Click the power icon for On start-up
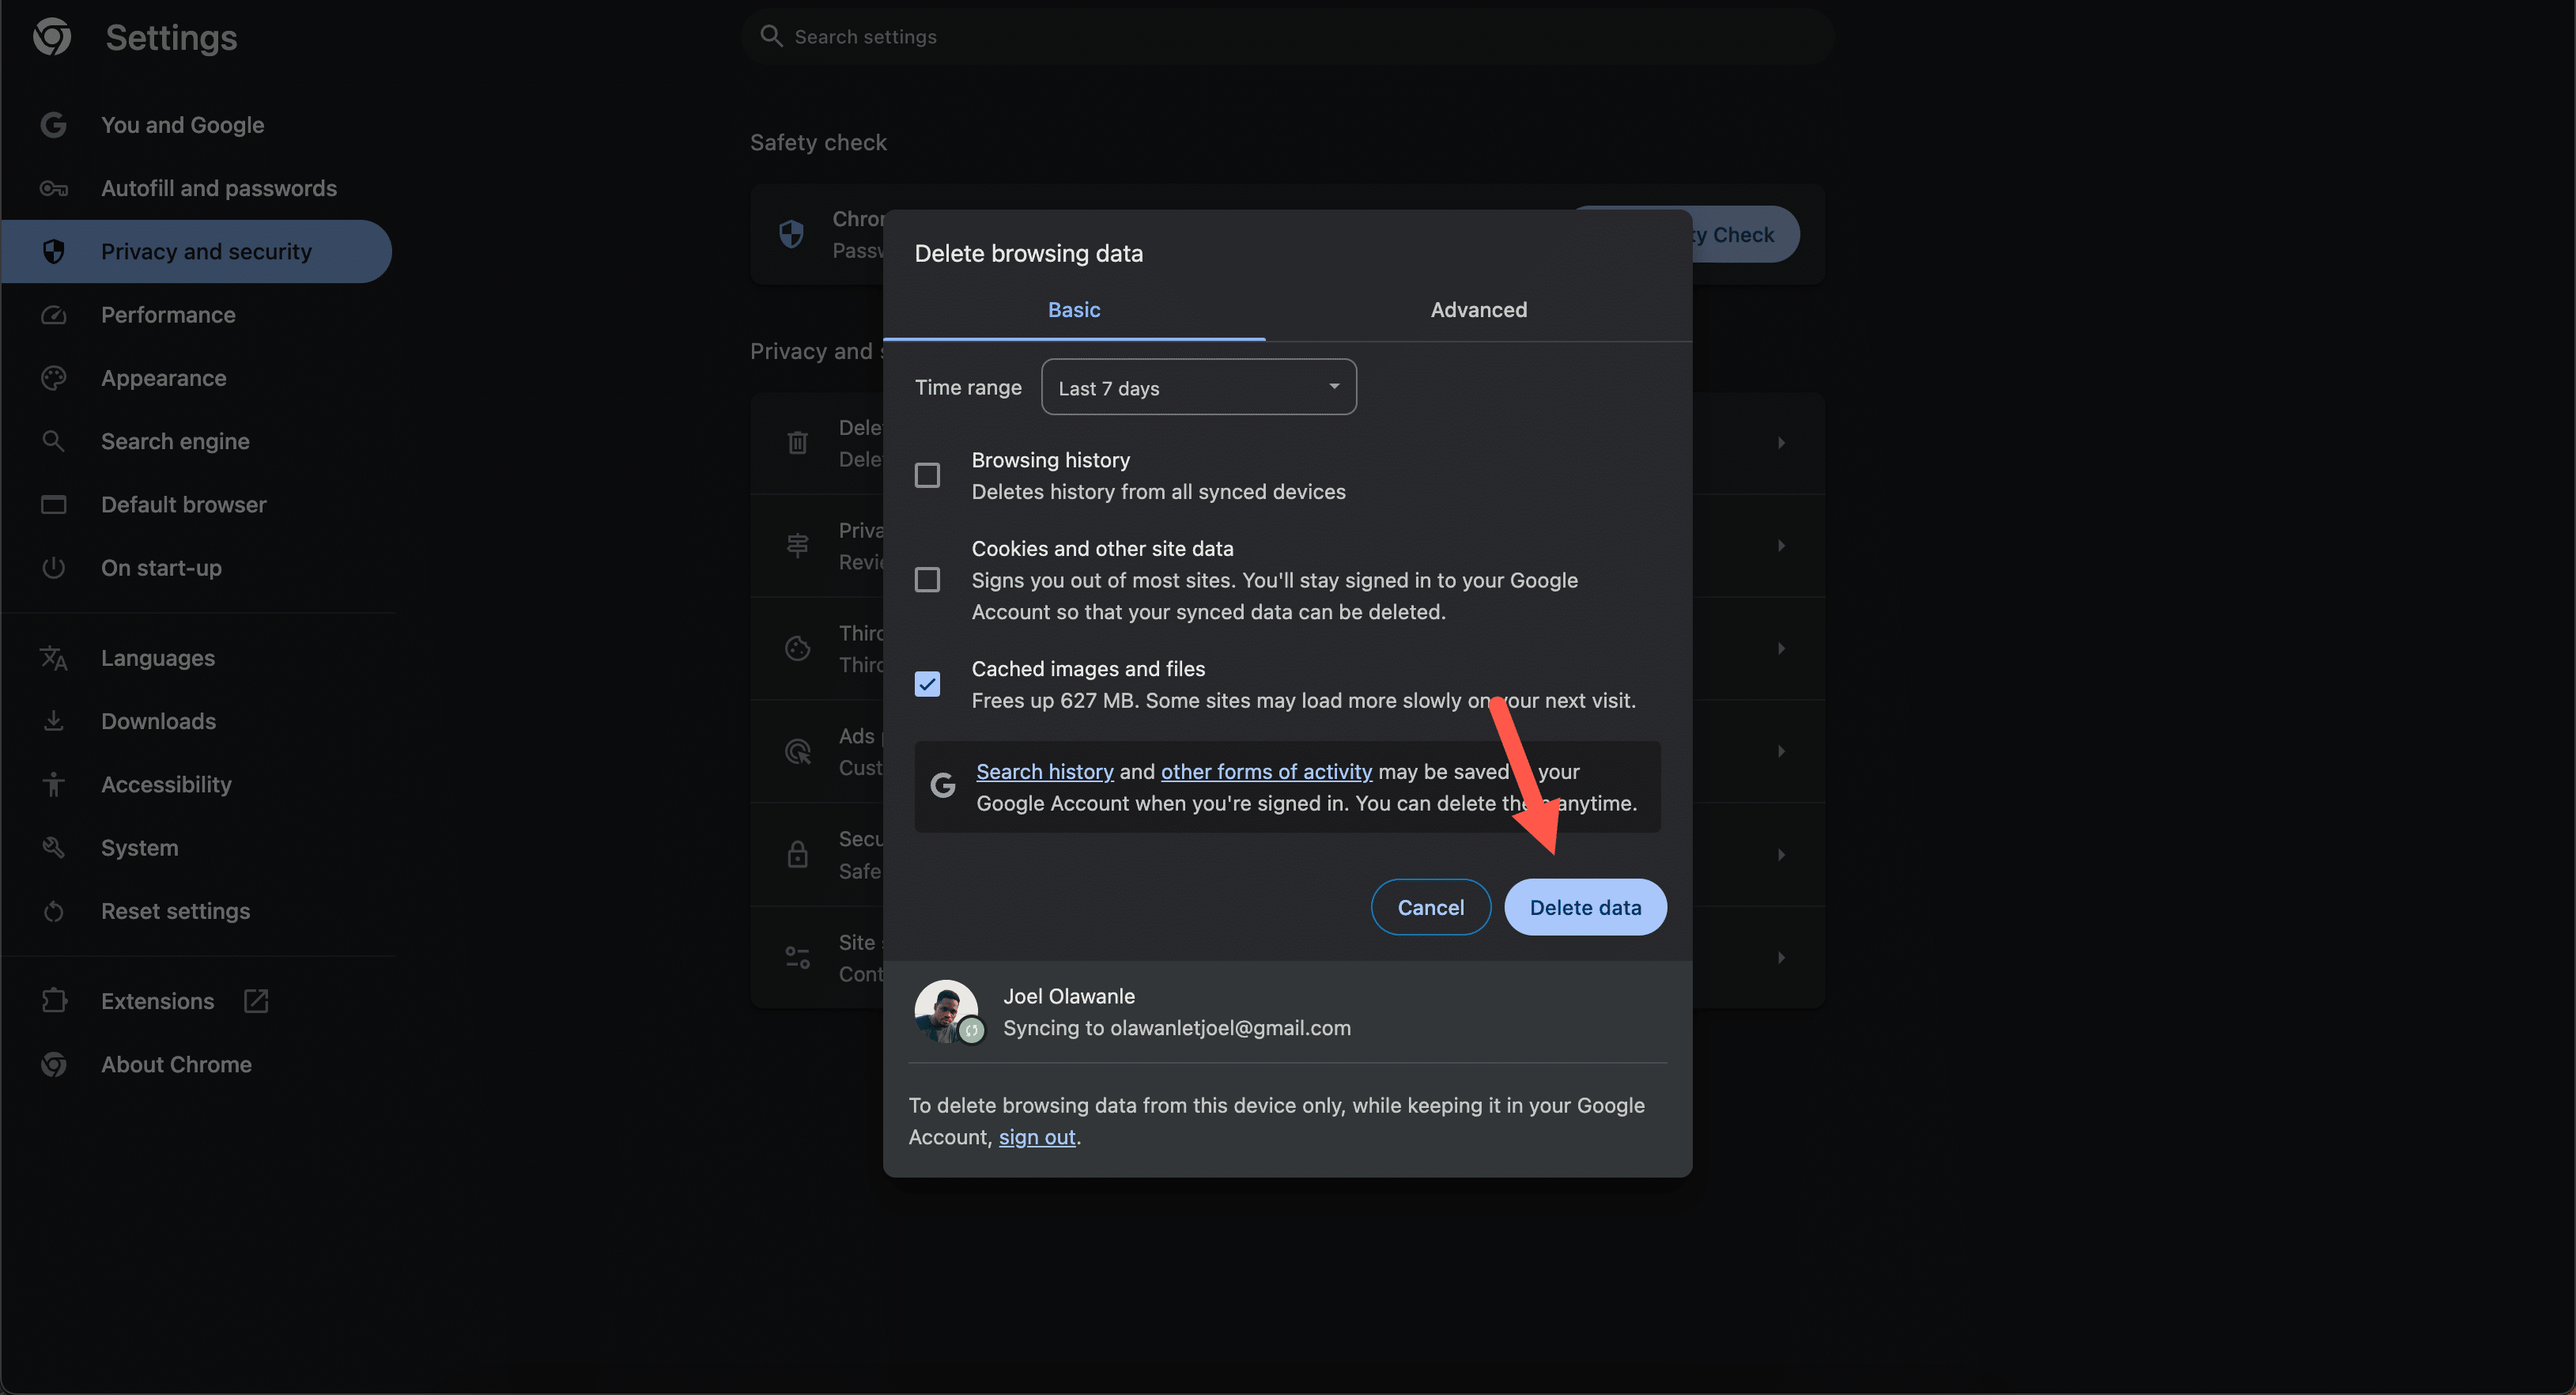Screen dimensions: 2576x1395 [53, 568]
